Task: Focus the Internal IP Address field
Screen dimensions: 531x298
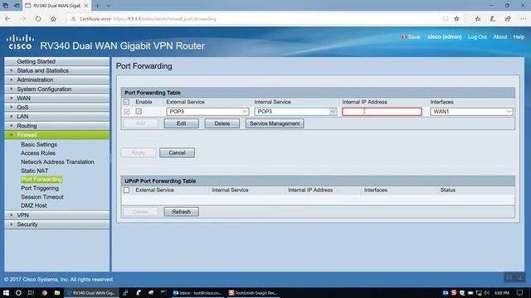Action: 382,112
